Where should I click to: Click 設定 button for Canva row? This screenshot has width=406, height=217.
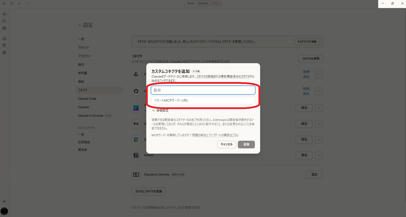[x=304, y=108]
